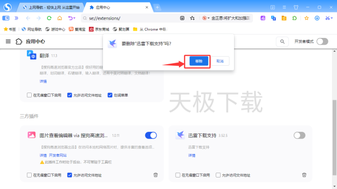Open downloads with blue arrow icon

tap(317, 18)
